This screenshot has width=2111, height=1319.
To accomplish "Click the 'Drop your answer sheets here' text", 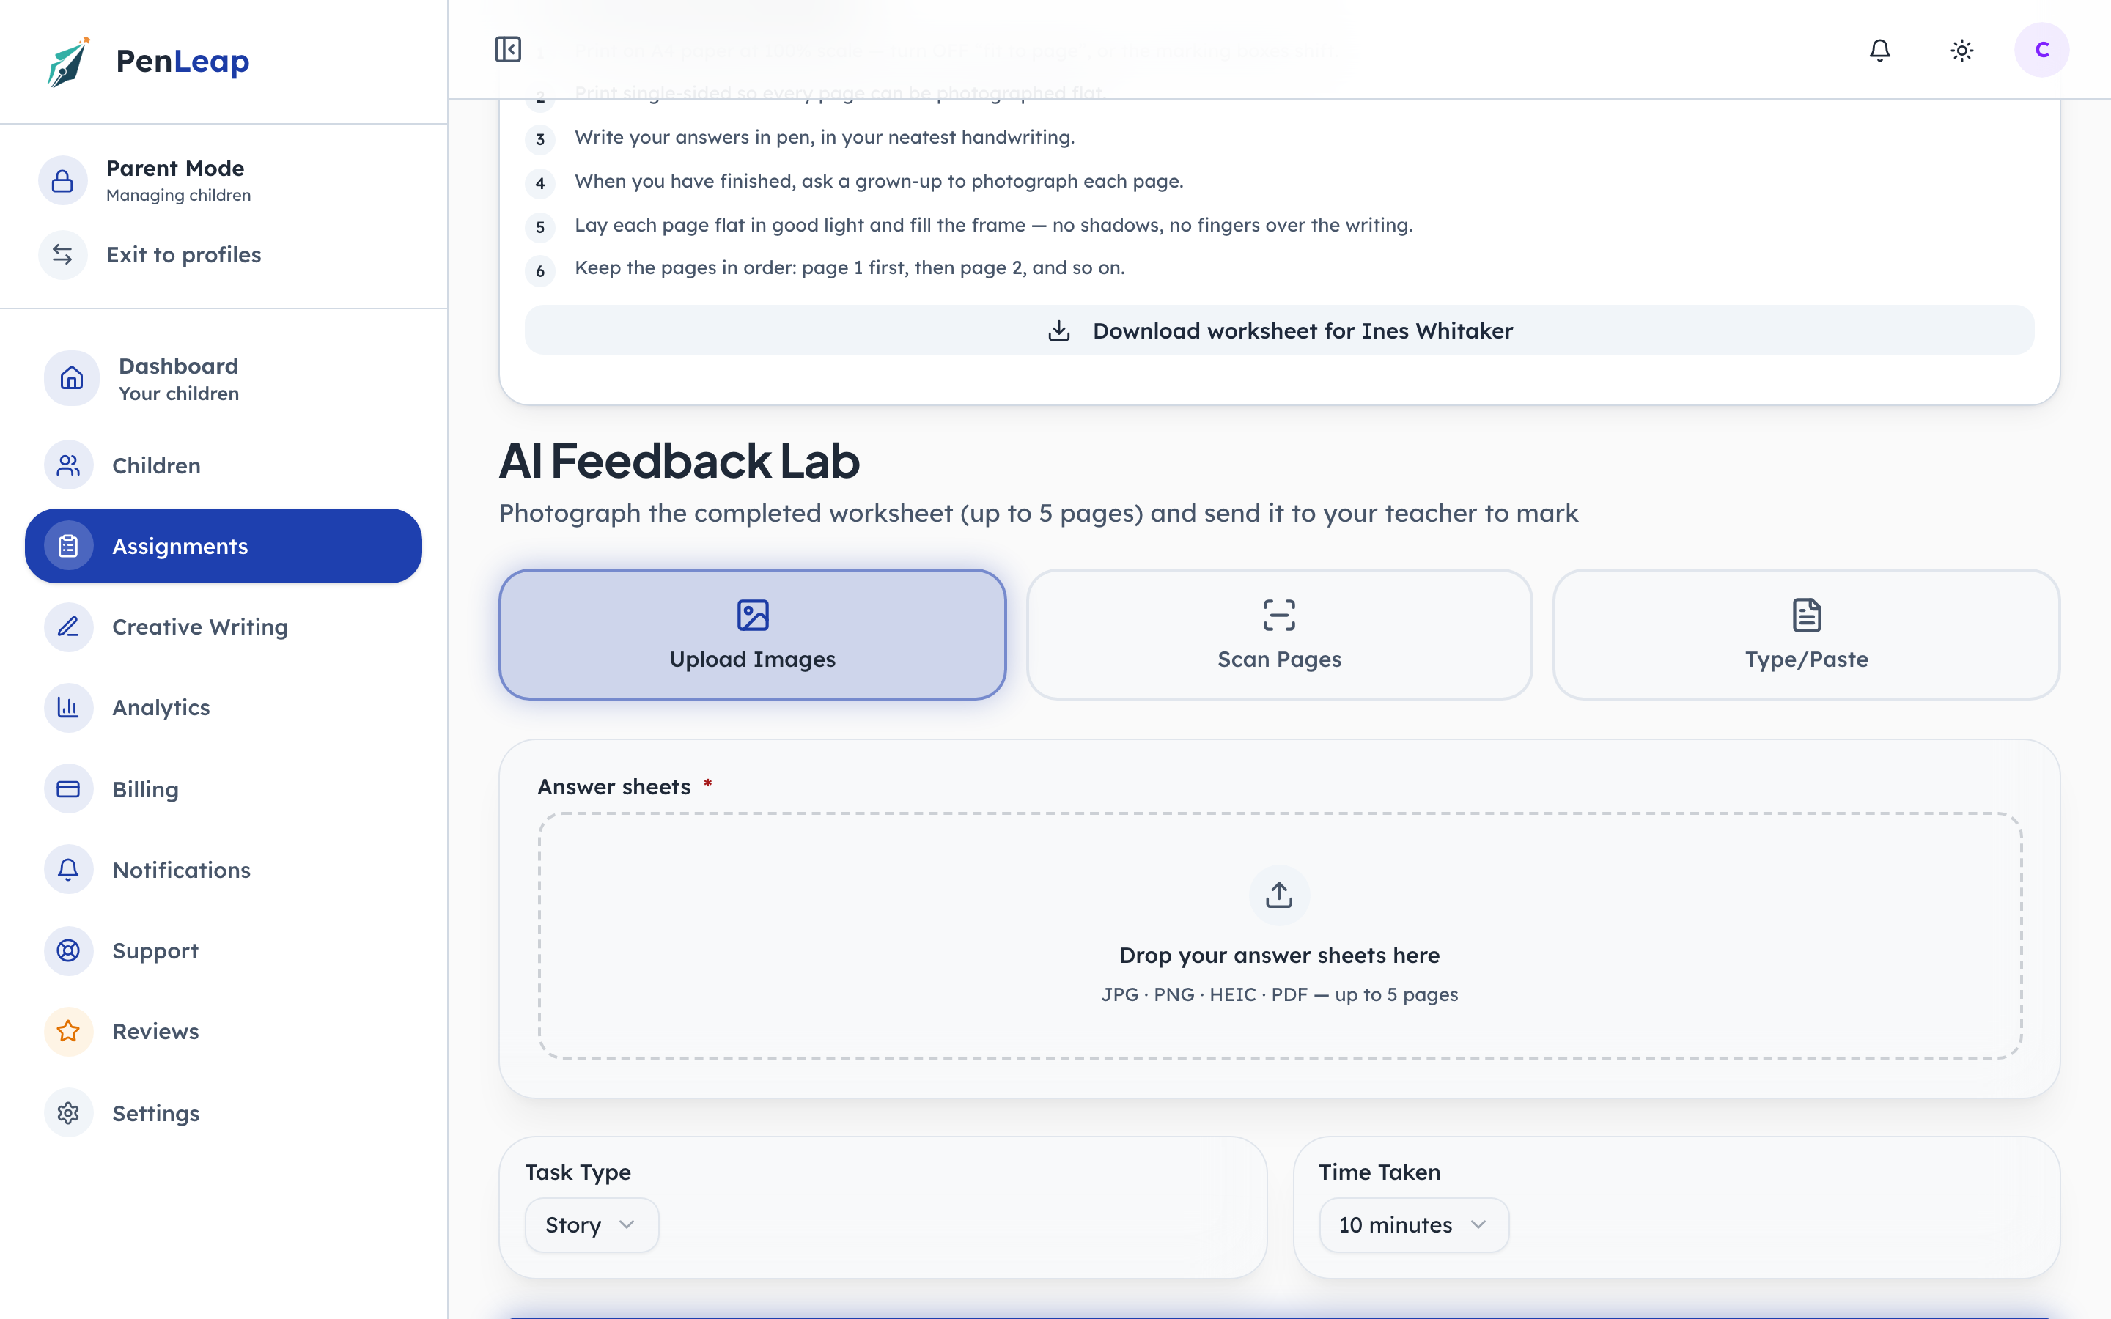I will (1279, 956).
